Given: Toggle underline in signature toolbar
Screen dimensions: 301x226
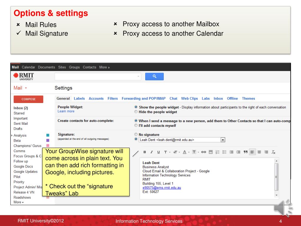Looking at the screenshot, I should click(158, 152).
